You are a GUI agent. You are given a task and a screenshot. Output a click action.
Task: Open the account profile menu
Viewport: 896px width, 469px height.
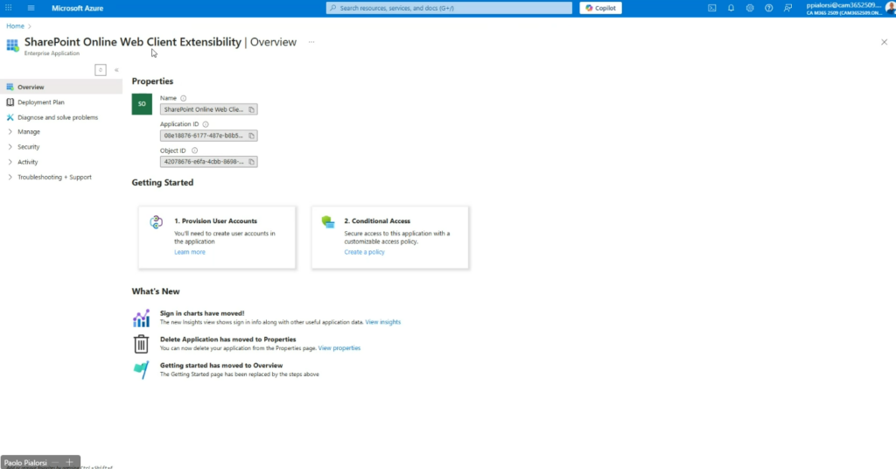tap(850, 8)
